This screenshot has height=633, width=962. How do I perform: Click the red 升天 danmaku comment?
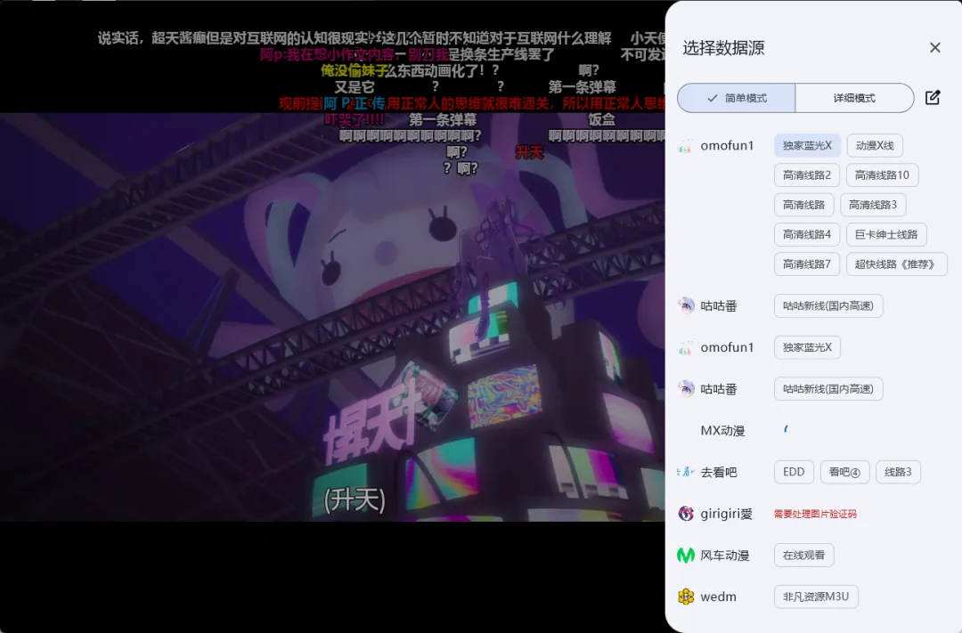[x=529, y=153]
